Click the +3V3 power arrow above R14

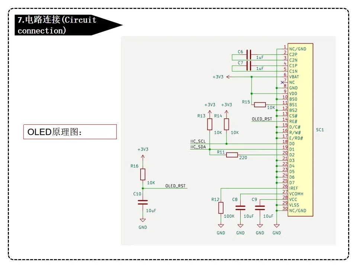[226, 112]
